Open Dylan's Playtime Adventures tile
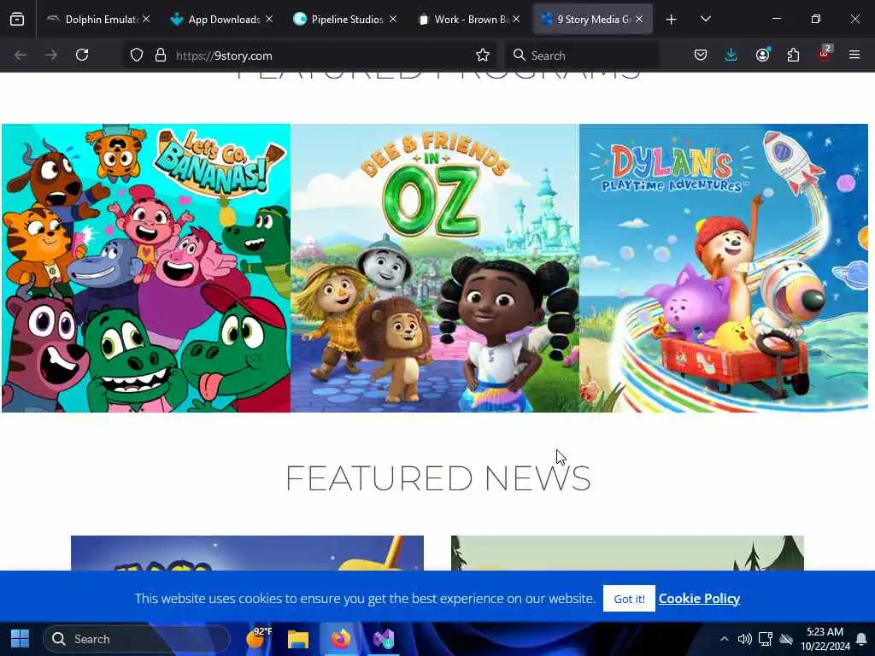This screenshot has height=656, width=875. pyautogui.click(x=724, y=267)
